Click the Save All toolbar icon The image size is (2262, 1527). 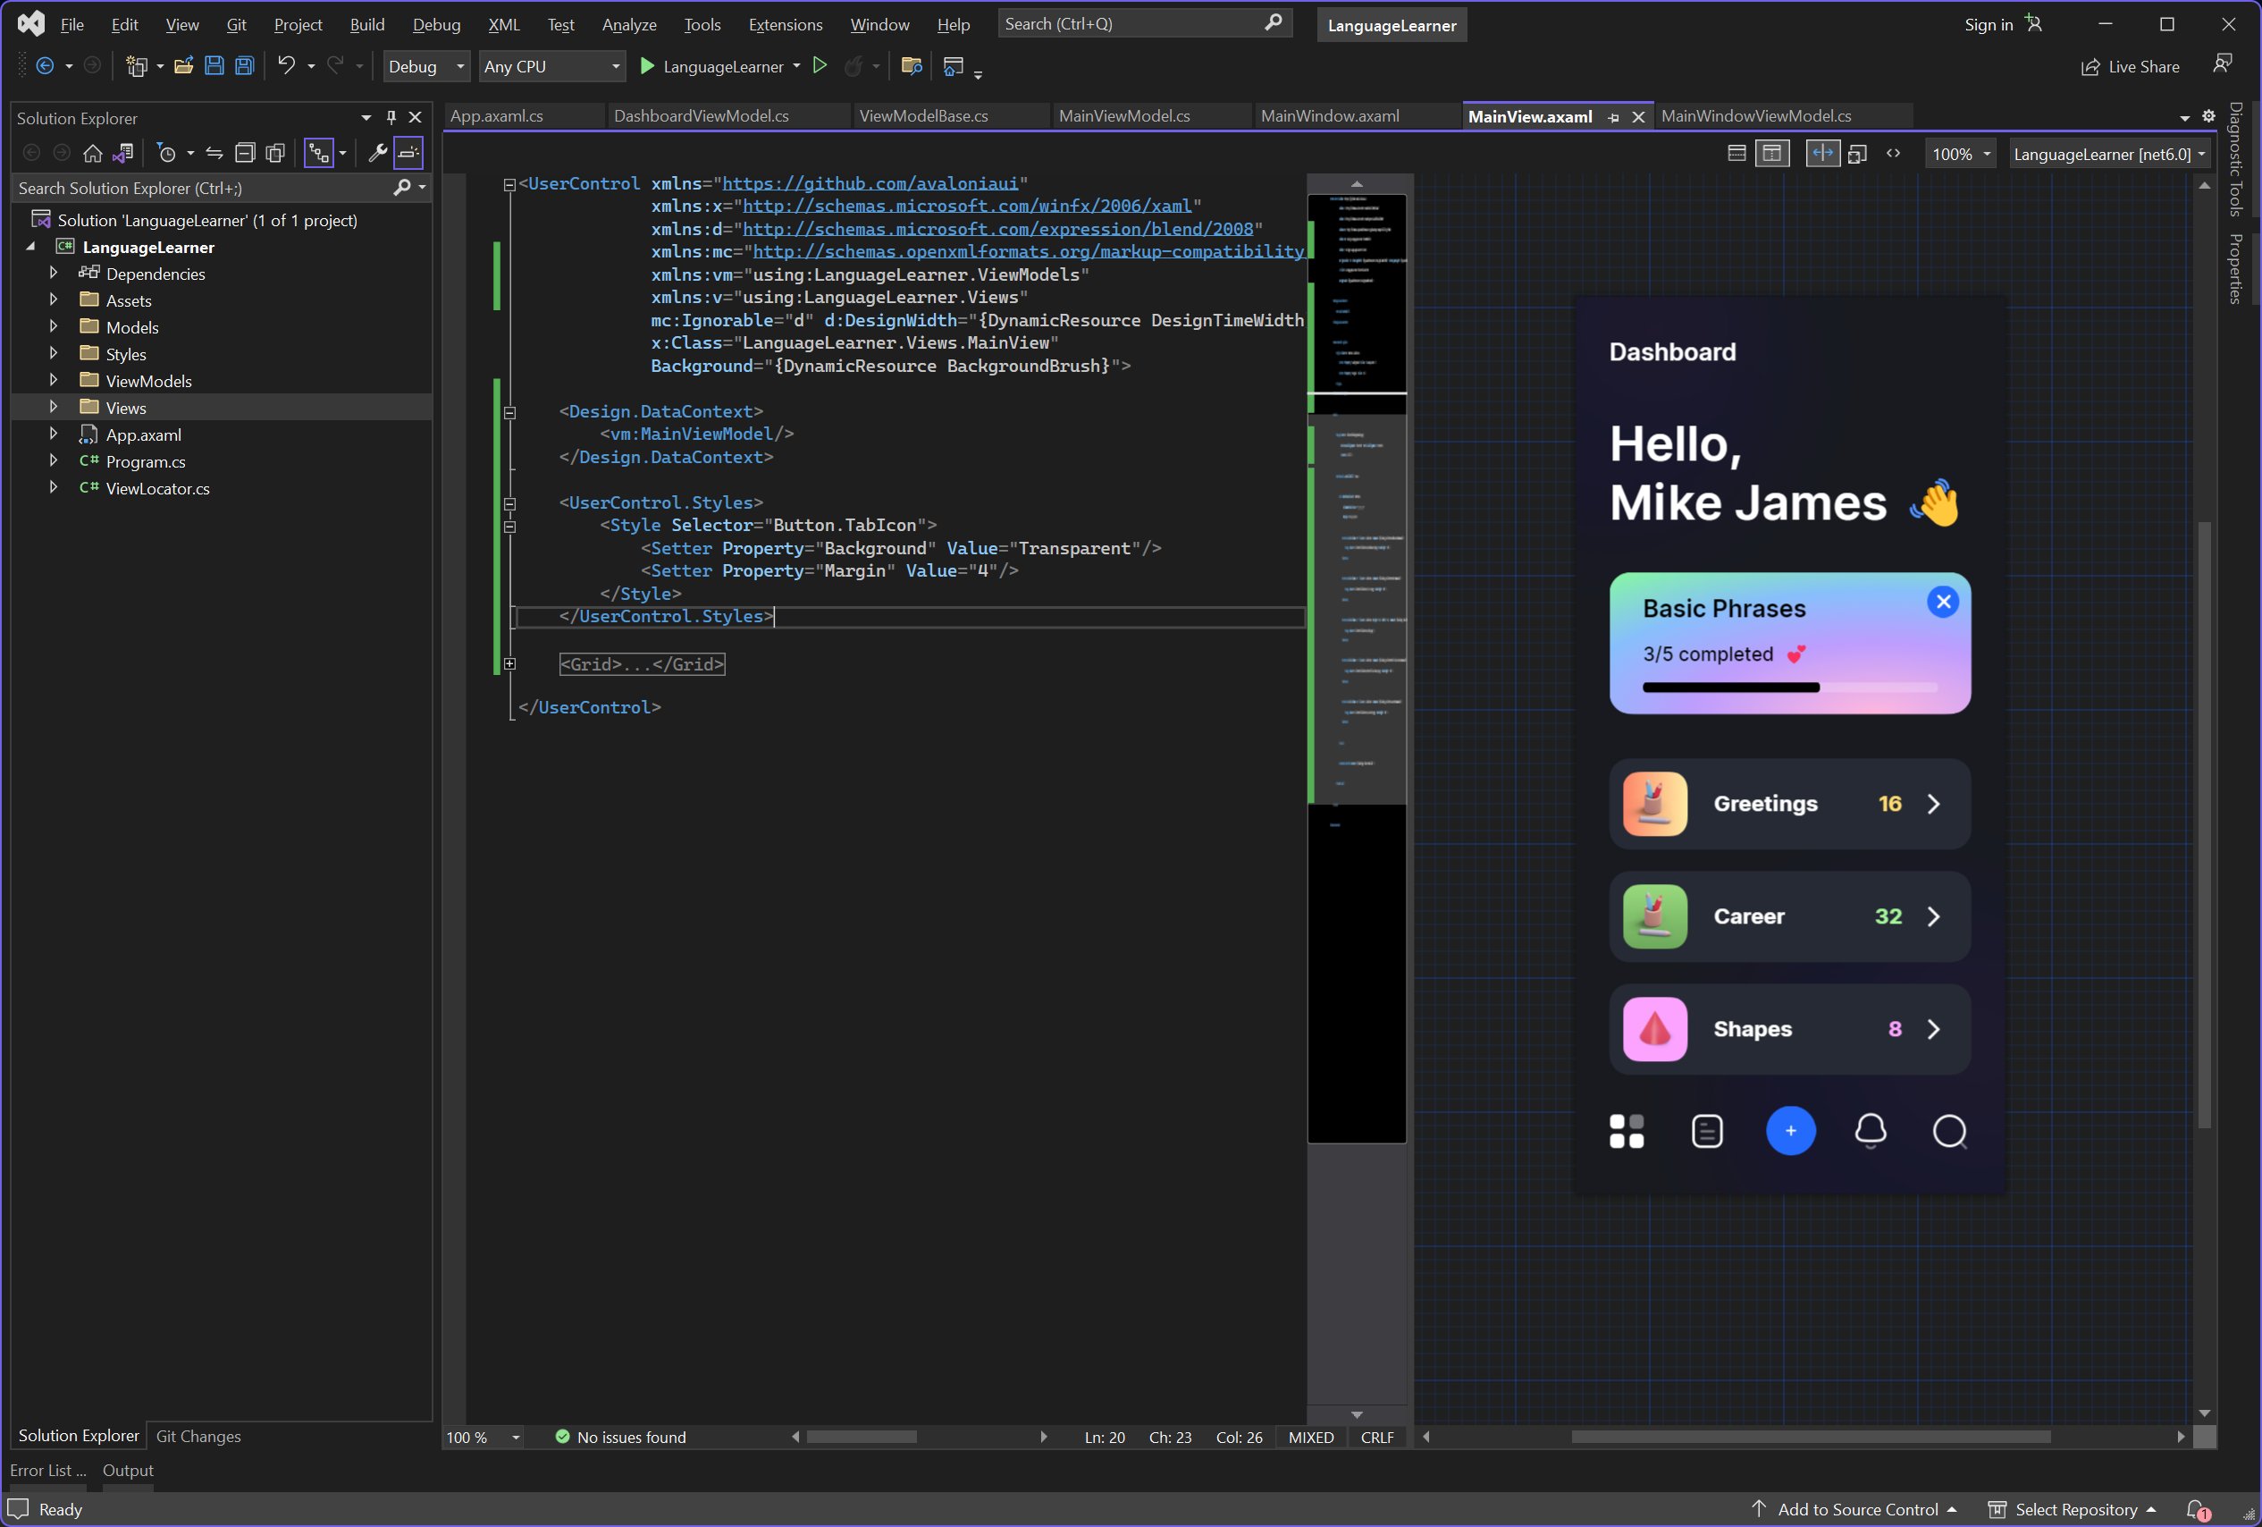coord(244,66)
